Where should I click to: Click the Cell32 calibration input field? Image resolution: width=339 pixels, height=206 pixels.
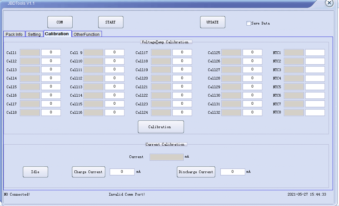point(252,112)
